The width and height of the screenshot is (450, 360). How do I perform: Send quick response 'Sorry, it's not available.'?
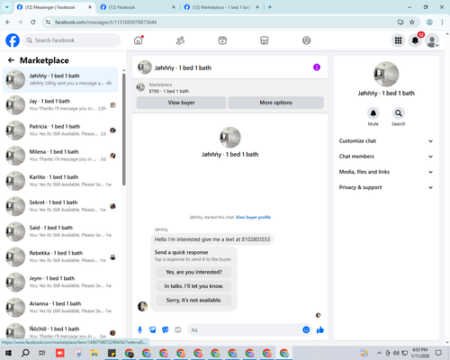193,301
